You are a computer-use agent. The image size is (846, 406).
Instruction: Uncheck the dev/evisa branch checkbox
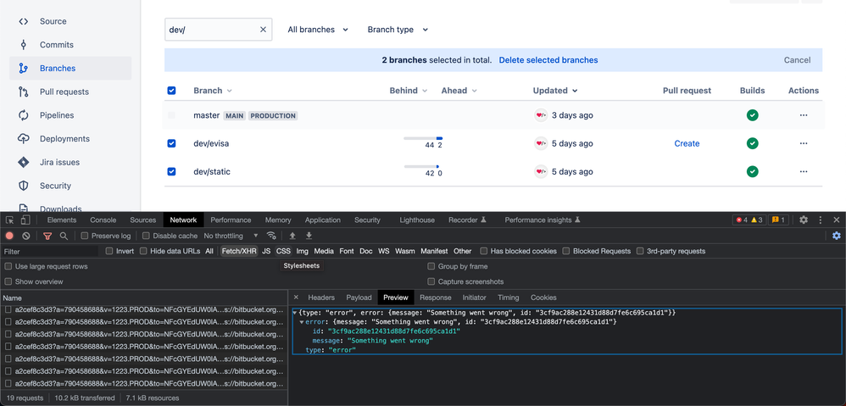tap(171, 143)
